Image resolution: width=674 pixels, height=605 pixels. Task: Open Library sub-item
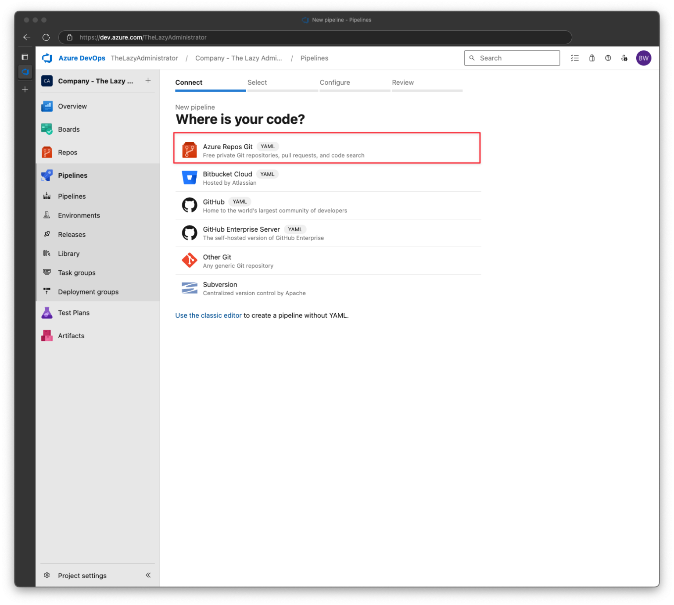97,254
